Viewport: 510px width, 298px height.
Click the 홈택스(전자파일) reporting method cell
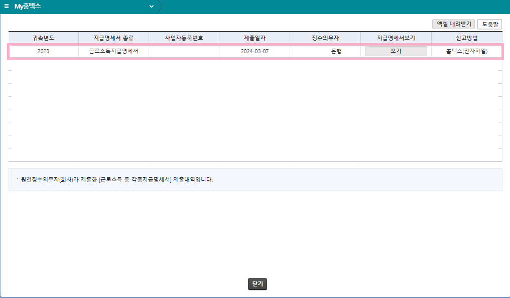point(466,51)
